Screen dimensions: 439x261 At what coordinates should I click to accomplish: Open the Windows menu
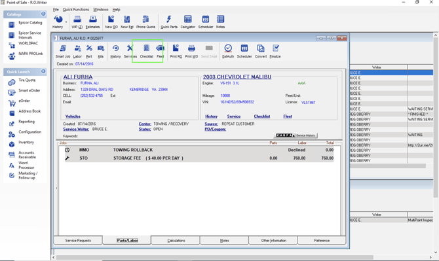pyautogui.click(x=101, y=10)
